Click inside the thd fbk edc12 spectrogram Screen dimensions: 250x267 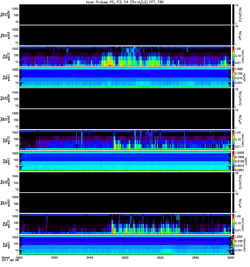coord(125,140)
